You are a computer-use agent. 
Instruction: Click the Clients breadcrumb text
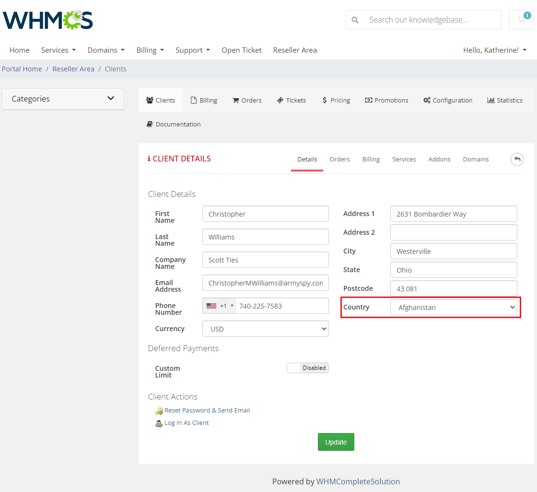tap(116, 69)
